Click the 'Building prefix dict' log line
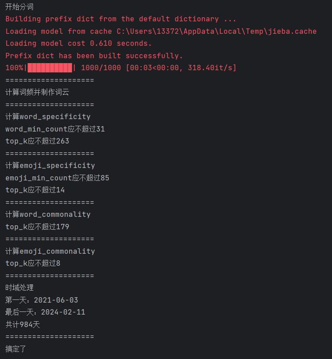This screenshot has width=332, height=359. [x=121, y=19]
